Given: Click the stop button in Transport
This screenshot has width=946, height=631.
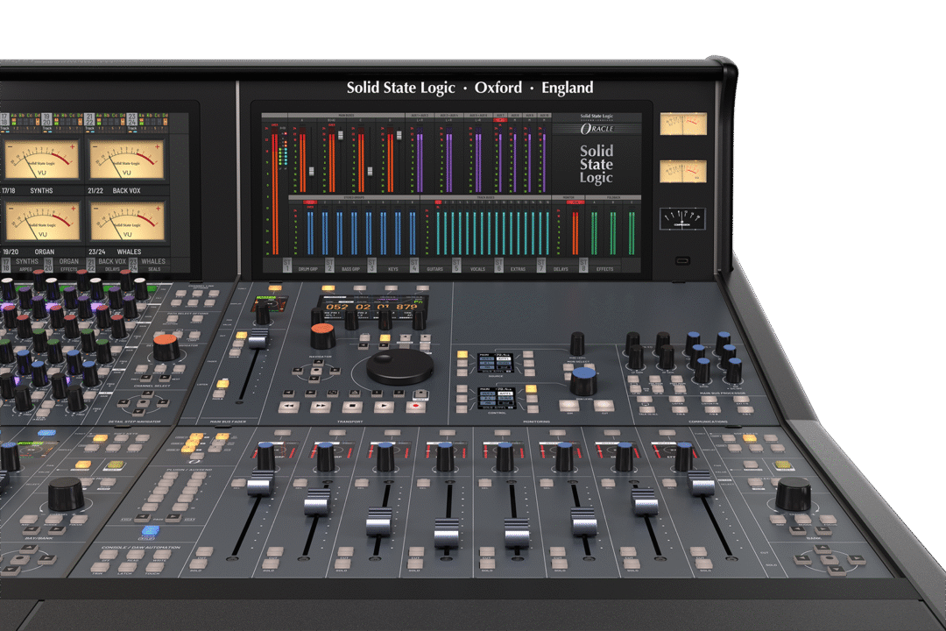Looking at the screenshot, I should coord(352,407).
